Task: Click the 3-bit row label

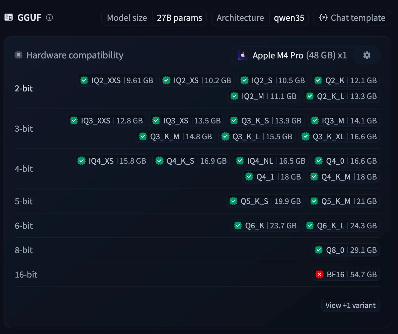Action: tap(24, 128)
